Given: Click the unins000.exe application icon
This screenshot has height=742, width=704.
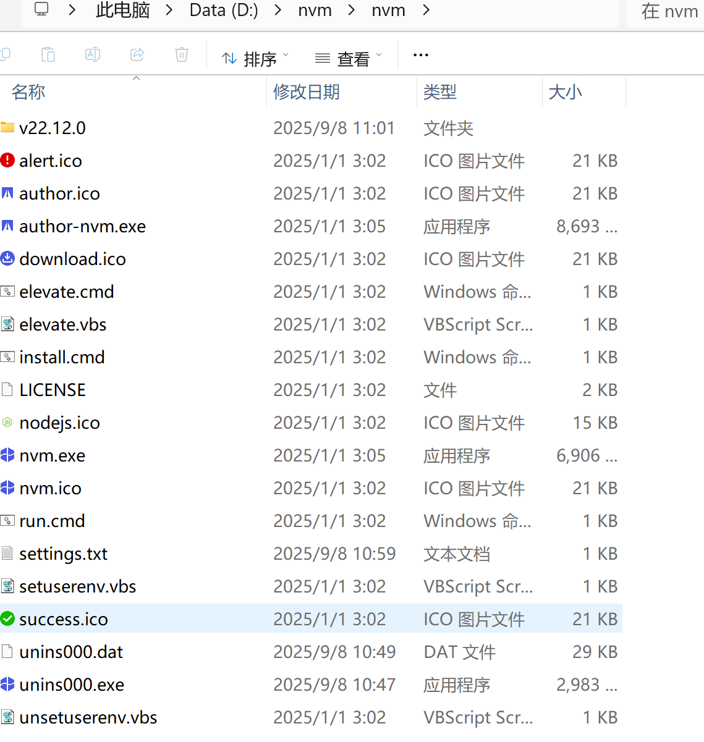Looking at the screenshot, I should 7,685.
